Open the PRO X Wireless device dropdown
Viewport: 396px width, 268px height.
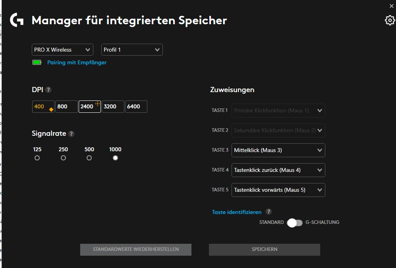(x=62, y=50)
